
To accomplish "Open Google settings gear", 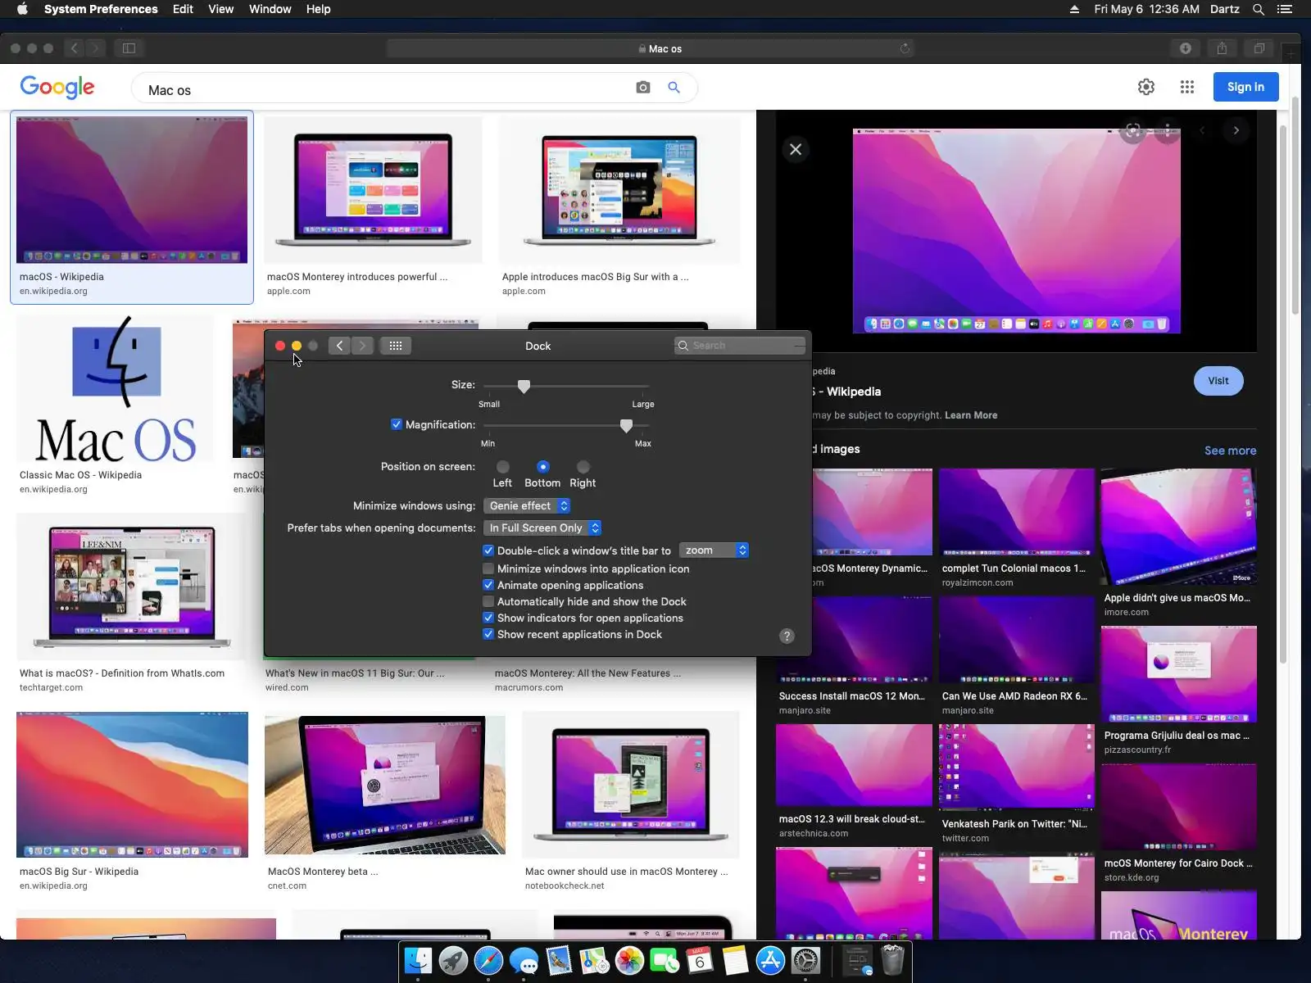I will tap(1146, 87).
